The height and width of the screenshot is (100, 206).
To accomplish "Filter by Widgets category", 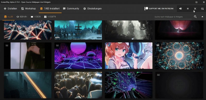I will pyautogui.click(x=50, y=17).
